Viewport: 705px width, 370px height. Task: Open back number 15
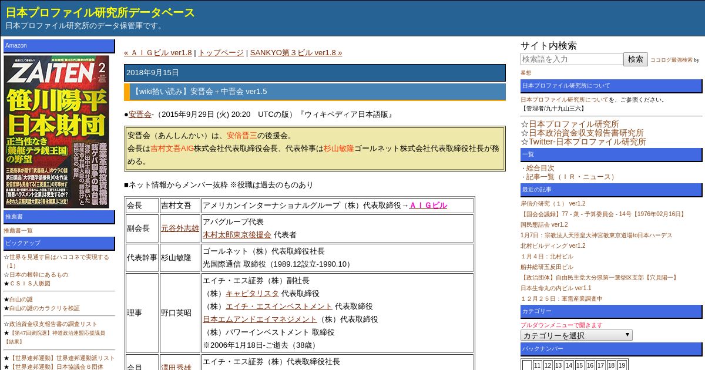coord(579,365)
